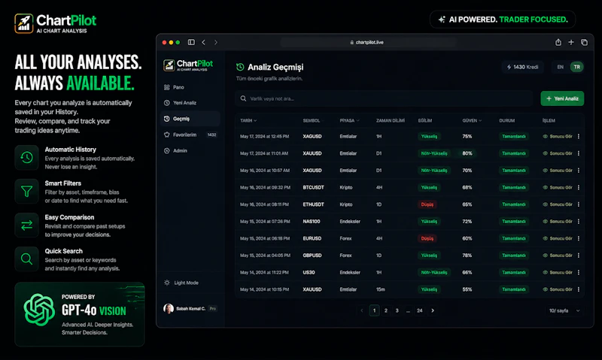This screenshot has width=602, height=360.
Task: Open Pano in the sidebar
Action: pos(190,87)
